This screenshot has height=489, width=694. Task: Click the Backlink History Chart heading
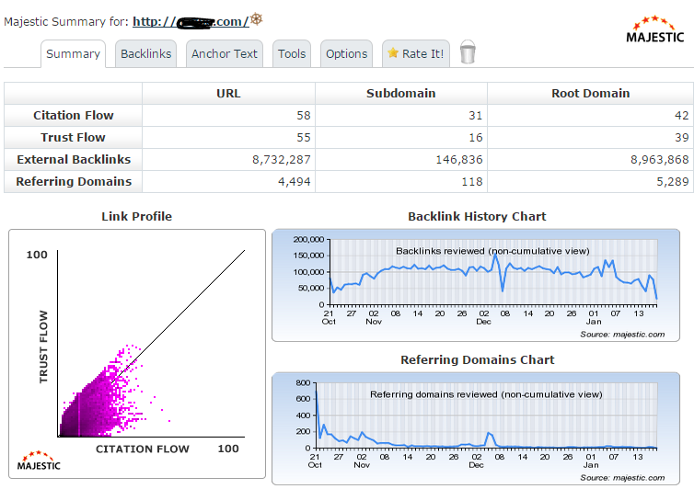click(x=477, y=216)
